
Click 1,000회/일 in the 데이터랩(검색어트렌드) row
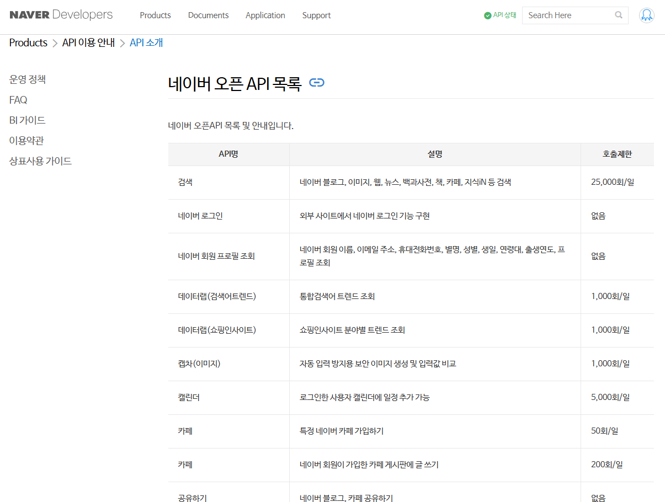[x=610, y=296]
